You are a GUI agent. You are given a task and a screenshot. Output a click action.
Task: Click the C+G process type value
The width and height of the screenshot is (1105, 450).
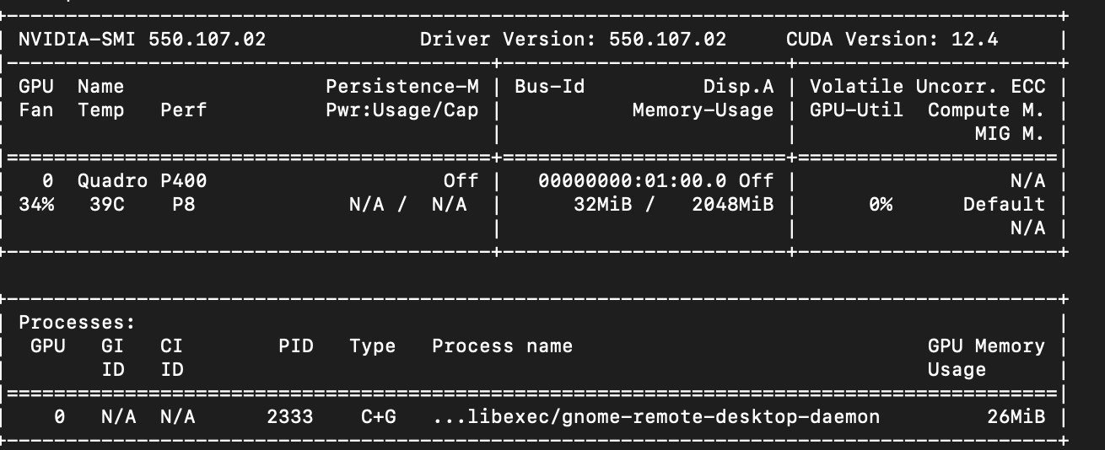tap(372, 417)
